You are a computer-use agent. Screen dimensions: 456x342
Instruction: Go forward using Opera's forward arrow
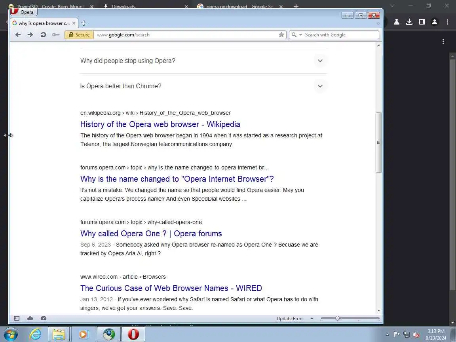pyautogui.click(x=30, y=34)
